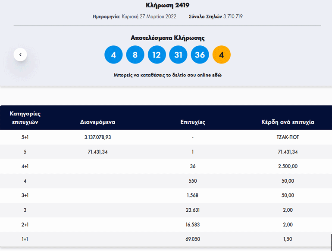Click the previous draw arrow button

tap(20, 54)
